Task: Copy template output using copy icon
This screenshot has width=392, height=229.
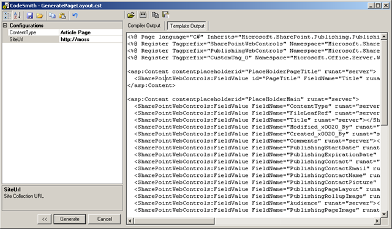Action: coord(155,15)
